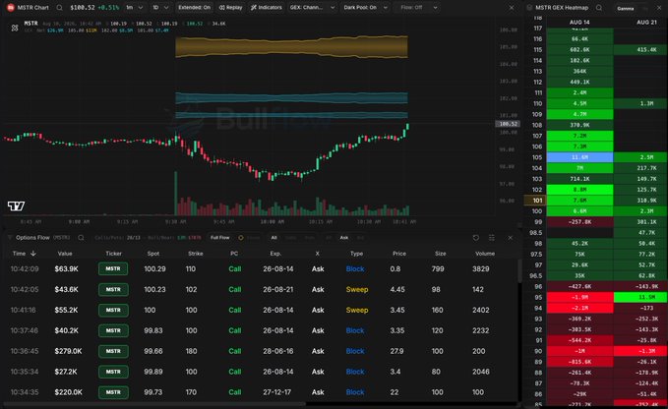
Task: Click the search icon beside MSTR Chart
Action: [x=59, y=8]
